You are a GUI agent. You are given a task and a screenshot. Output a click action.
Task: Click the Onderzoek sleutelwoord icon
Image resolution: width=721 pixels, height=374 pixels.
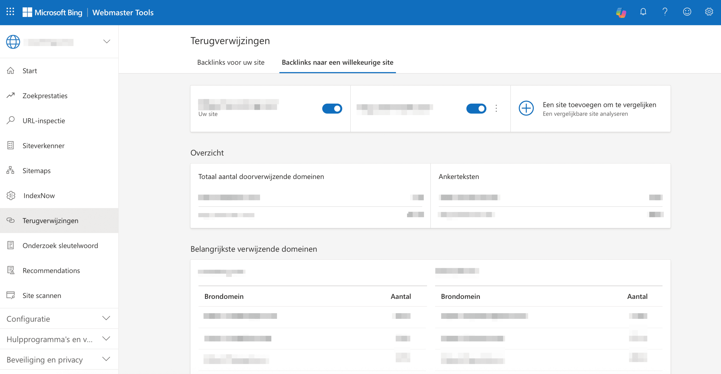tap(10, 245)
